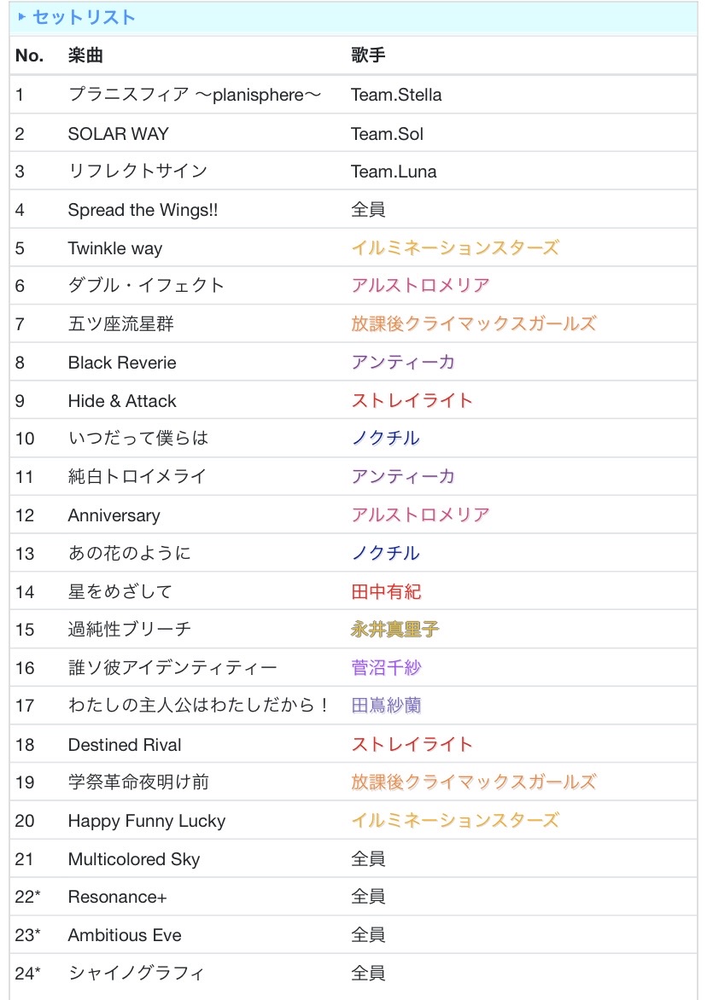This screenshot has width=707, height=1000.
Task: Open ストレイライト link beside Hide & Attack
Action: point(412,400)
